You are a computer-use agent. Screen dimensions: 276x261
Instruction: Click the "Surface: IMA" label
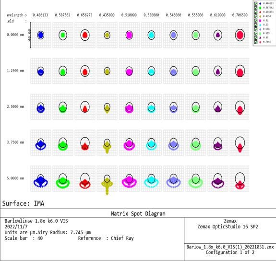23,203
